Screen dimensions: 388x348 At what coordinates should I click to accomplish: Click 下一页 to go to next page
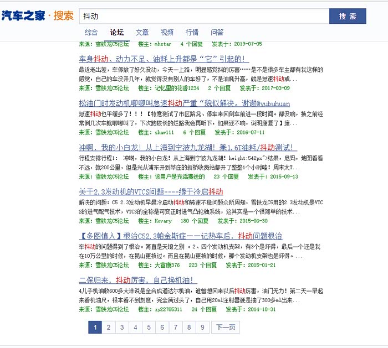pyautogui.click(x=225, y=328)
